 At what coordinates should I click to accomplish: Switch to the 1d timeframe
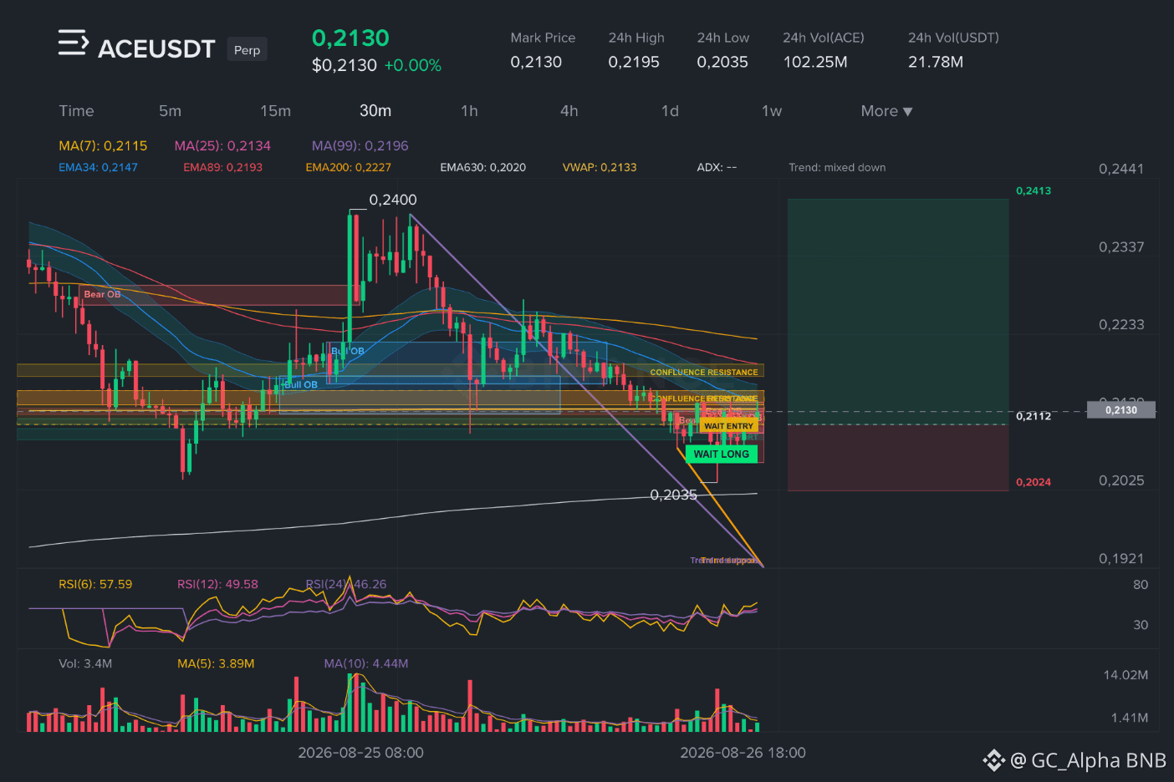click(x=670, y=111)
